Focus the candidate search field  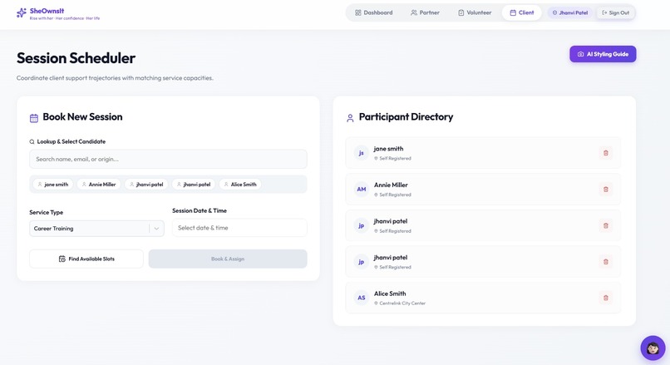click(168, 159)
